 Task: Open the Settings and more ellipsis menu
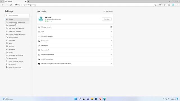point(177,5)
